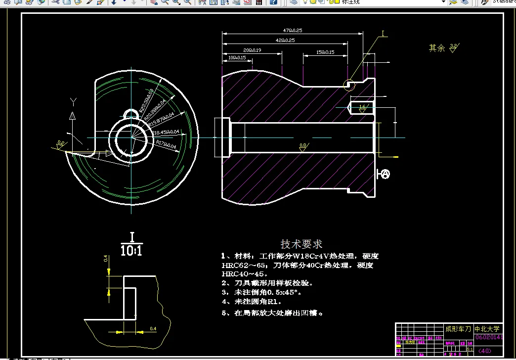The height and width of the screenshot is (360, 516).
Task: Toggle the layer lock padlock icon
Action: 331,1
